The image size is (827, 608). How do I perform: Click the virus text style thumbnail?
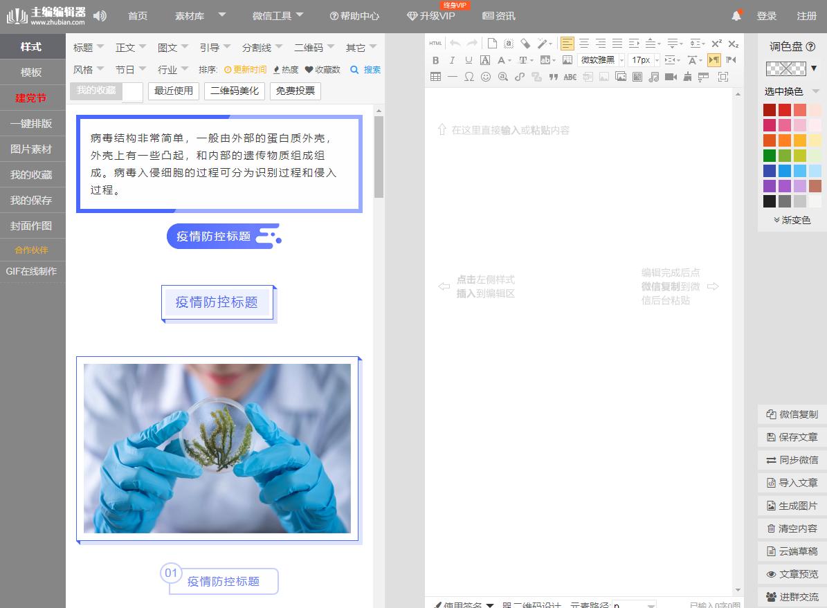click(x=219, y=163)
